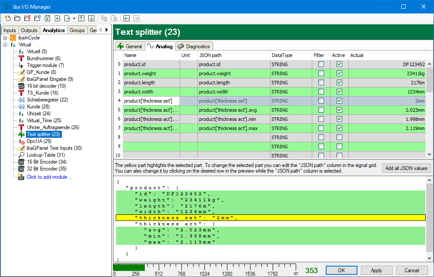Disable Active checkbox for product.id row
Viewport: 434px width, 277px height.
pyautogui.click(x=340, y=64)
